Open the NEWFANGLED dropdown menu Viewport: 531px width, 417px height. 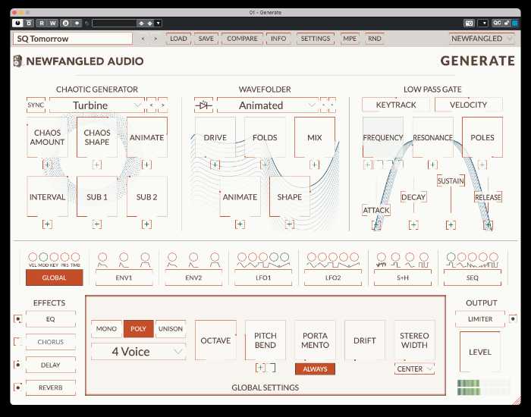point(482,39)
